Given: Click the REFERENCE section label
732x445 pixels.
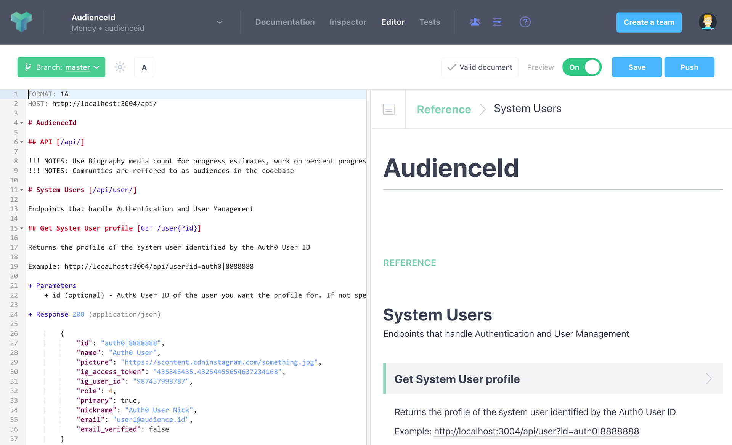Looking at the screenshot, I should pos(409,263).
